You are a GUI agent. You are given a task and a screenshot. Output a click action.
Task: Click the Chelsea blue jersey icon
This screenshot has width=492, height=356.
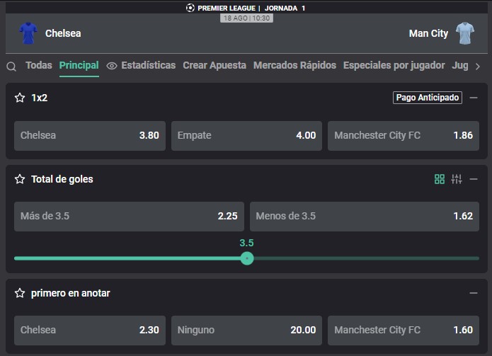tap(28, 33)
